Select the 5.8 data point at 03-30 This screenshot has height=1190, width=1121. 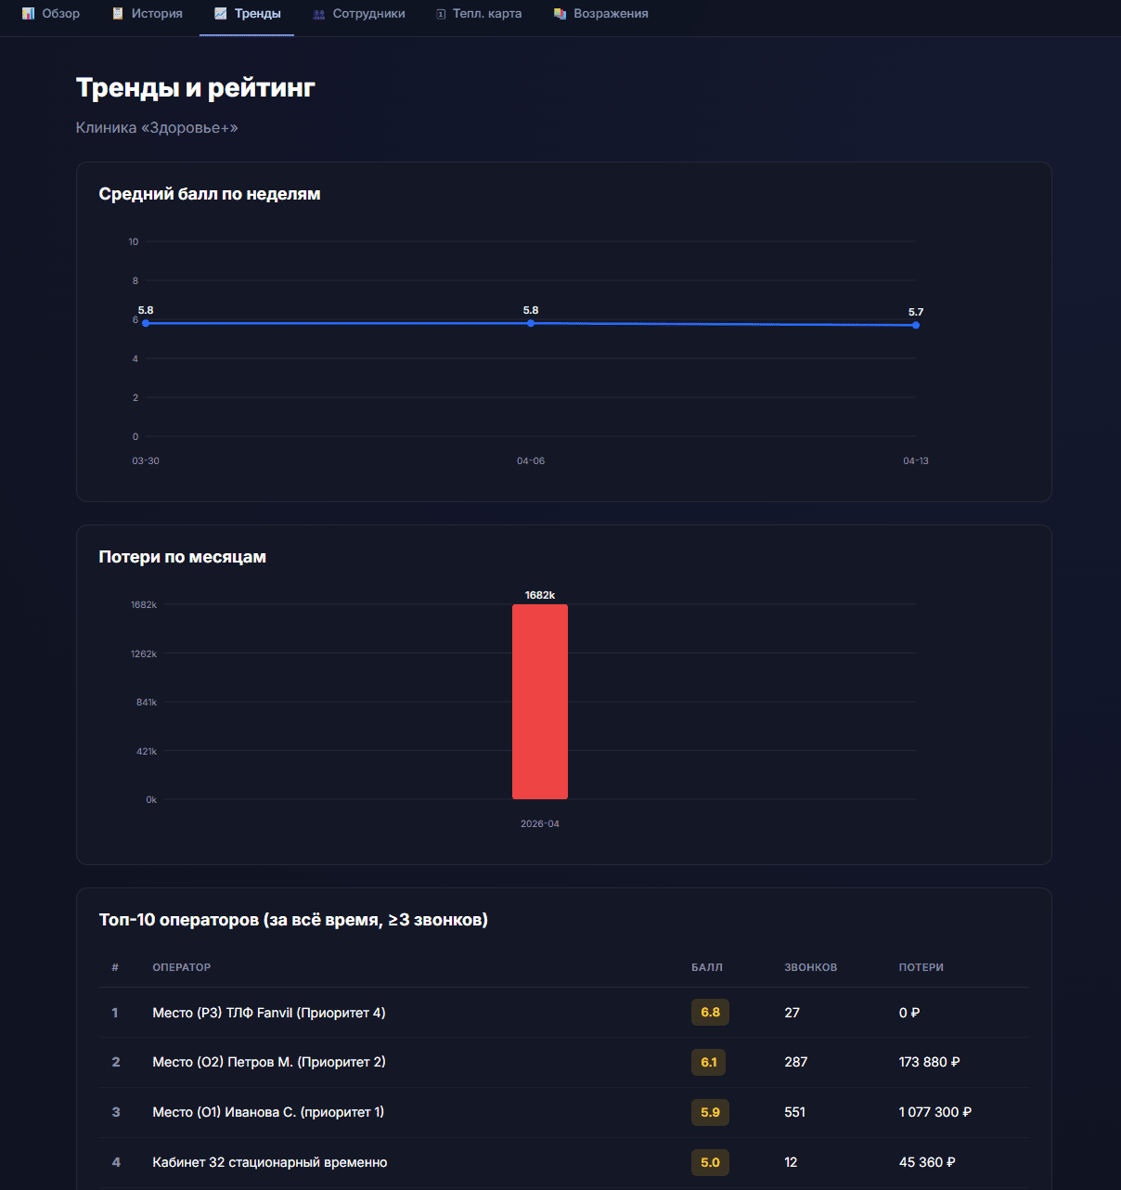click(146, 323)
